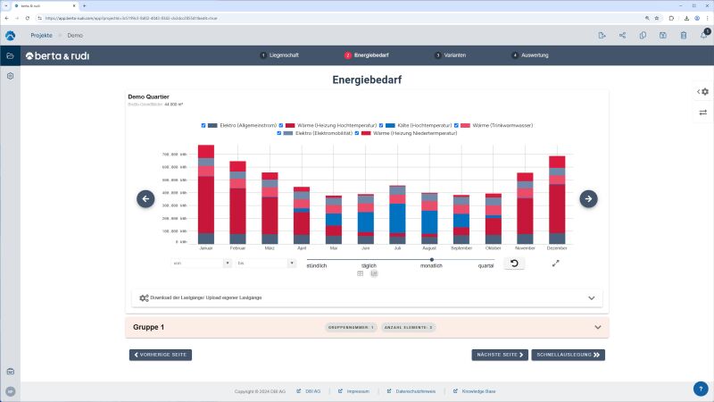Screen dimensions: 714x402
Task: Click the share project icon
Action: pyautogui.click(x=622, y=36)
